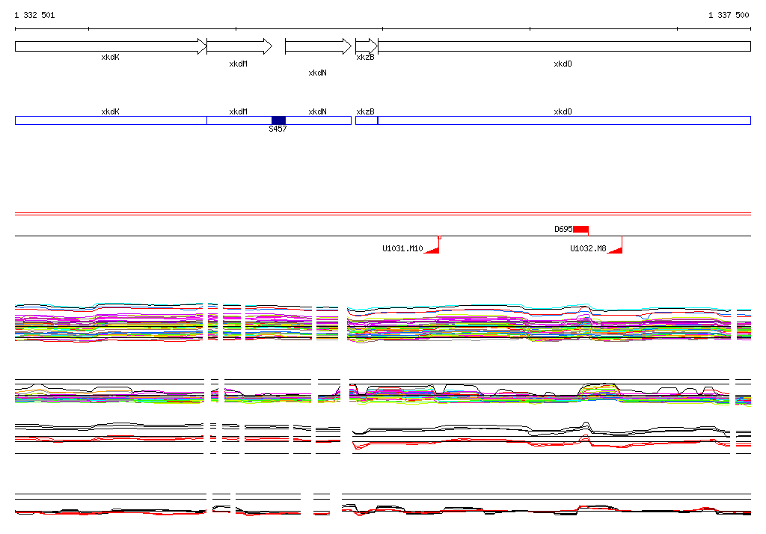Click xkdN label above blue track
The width and height of the screenshot is (766, 534).
pyautogui.click(x=317, y=112)
